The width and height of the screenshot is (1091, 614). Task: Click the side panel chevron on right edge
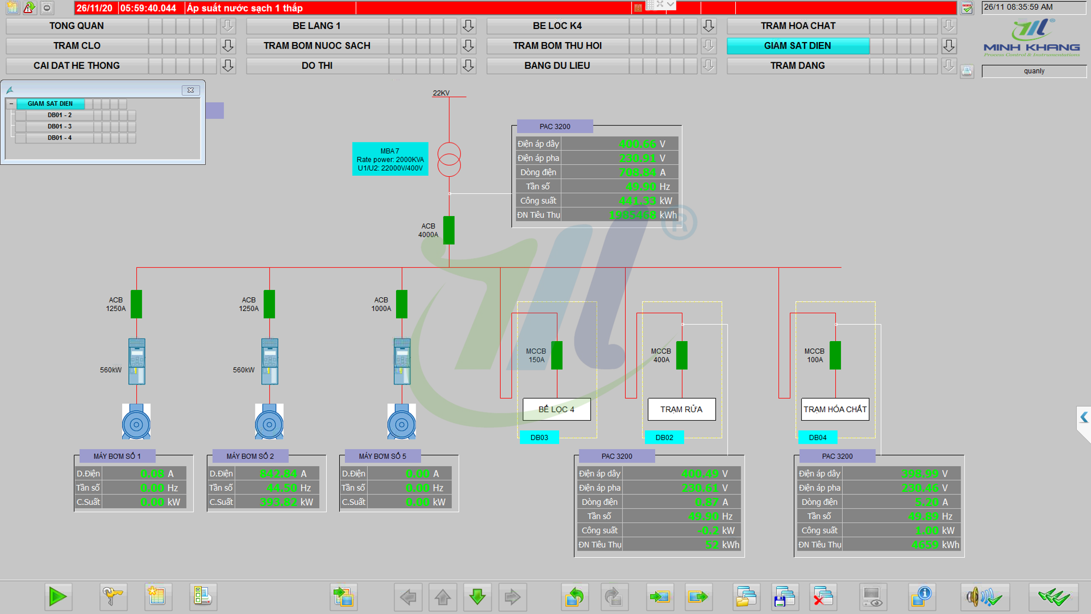[x=1083, y=418]
